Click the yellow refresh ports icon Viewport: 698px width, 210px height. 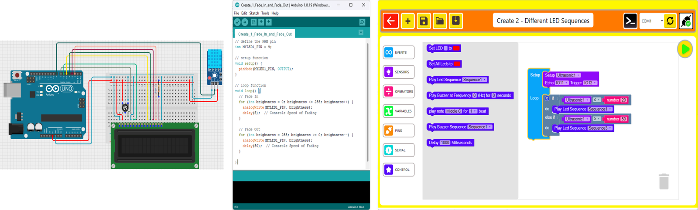[670, 21]
